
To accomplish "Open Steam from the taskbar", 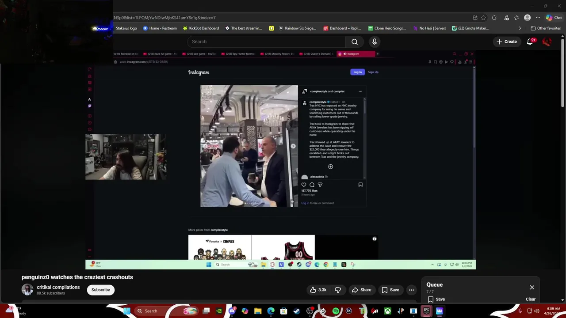I will [x=297, y=311].
